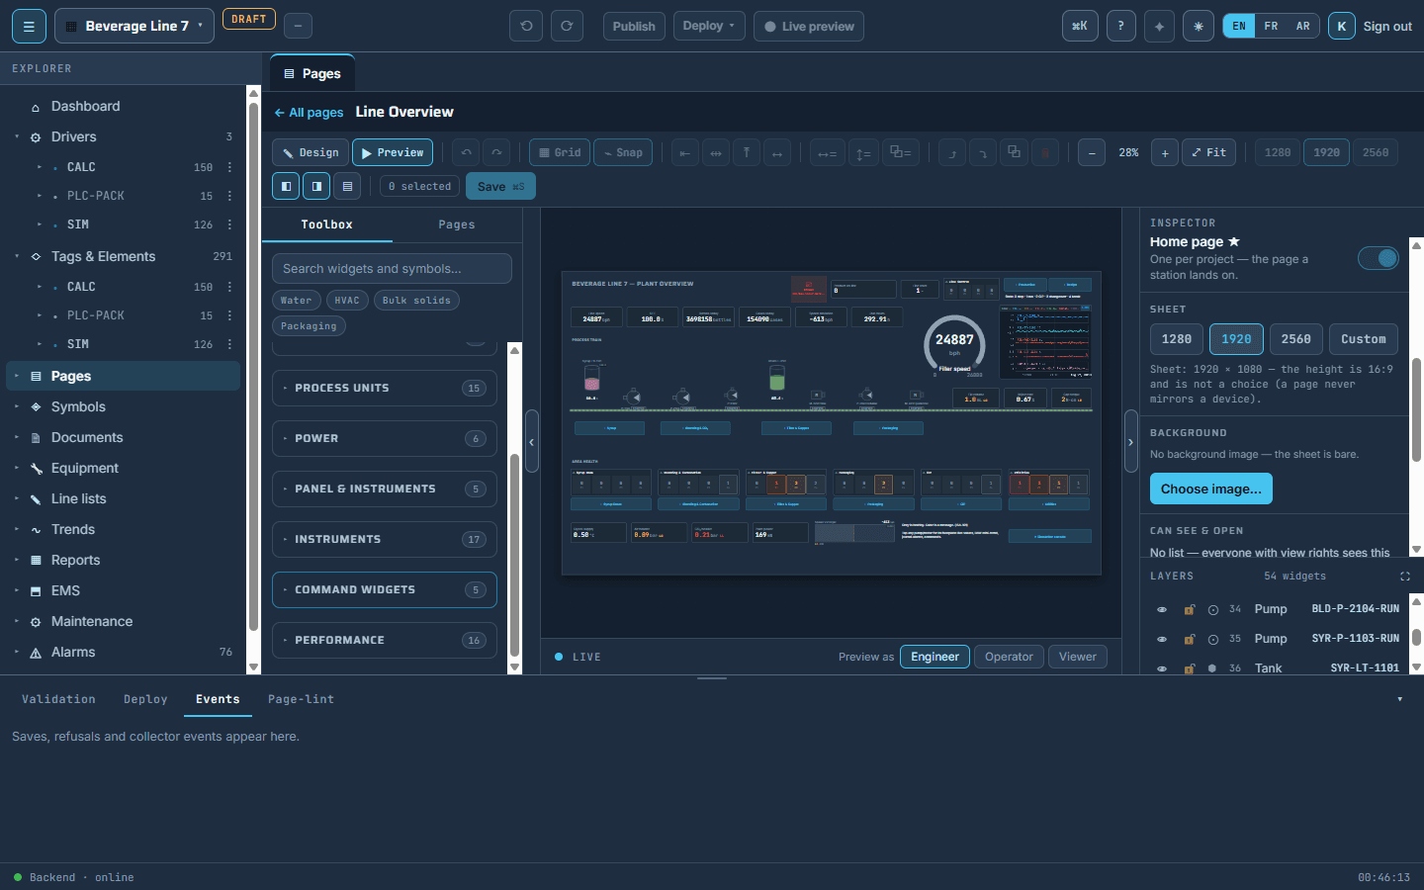This screenshot has width=1424, height=890.
Task: Open the ⌘K command palette button
Action: pos(1080,27)
